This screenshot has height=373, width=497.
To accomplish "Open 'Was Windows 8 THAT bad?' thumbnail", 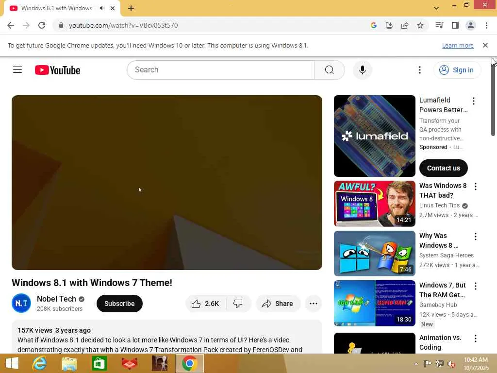I will [x=374, y=203].
